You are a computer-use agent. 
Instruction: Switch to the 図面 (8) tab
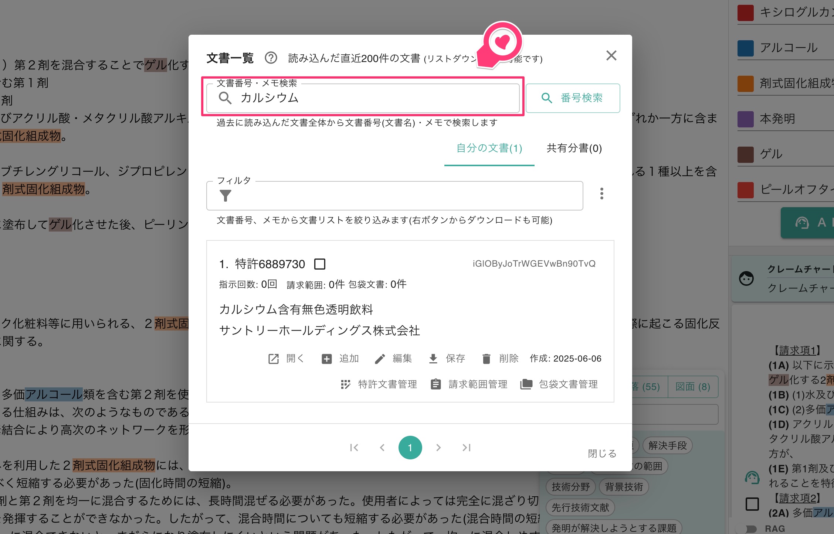click(x=694, y=387)
